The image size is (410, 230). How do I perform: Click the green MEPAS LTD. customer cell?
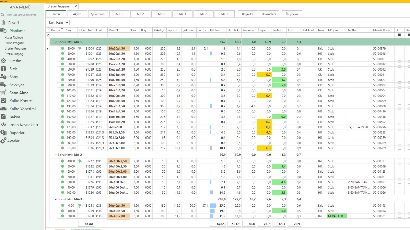(x=337, y=216)
